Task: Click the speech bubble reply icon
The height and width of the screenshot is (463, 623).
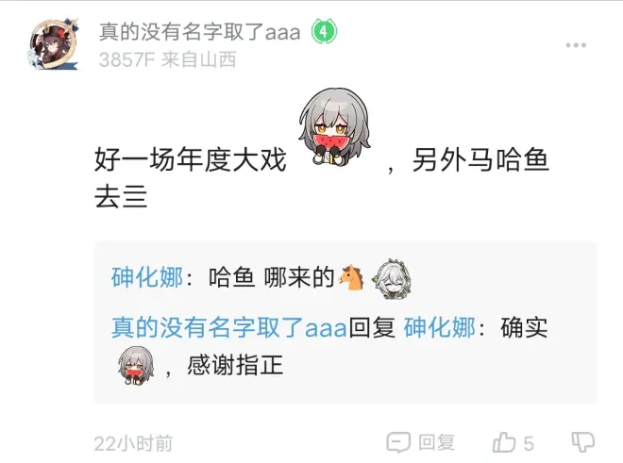Action: (398, 442)
